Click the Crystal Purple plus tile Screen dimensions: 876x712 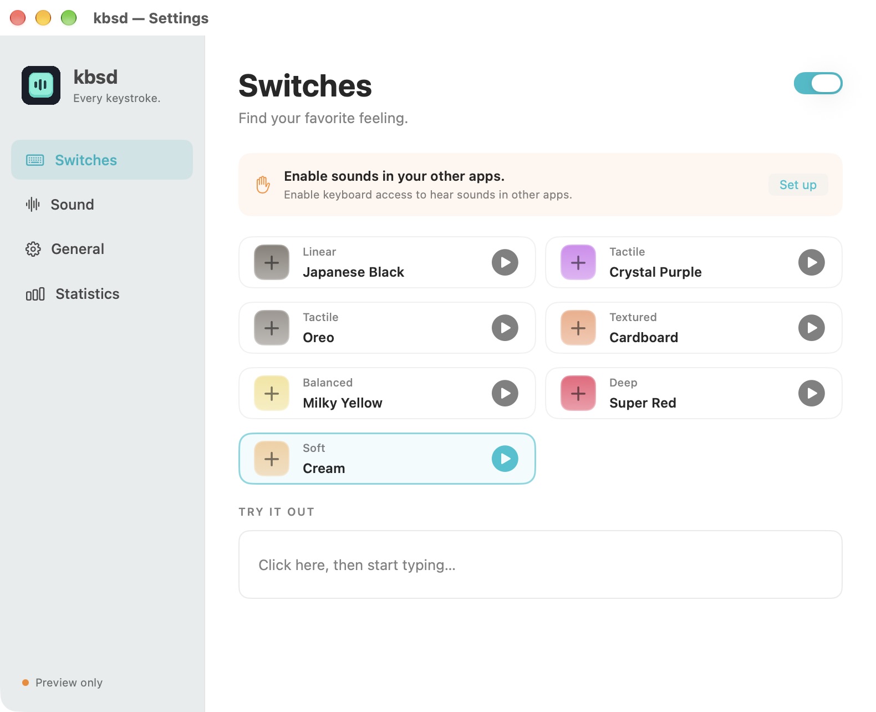pos(578,262)
